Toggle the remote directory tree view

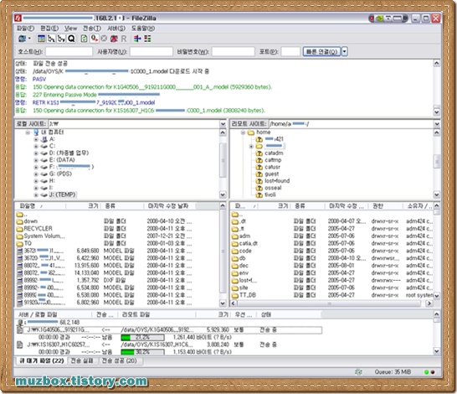pyautogui.click(x=61, y=39)
